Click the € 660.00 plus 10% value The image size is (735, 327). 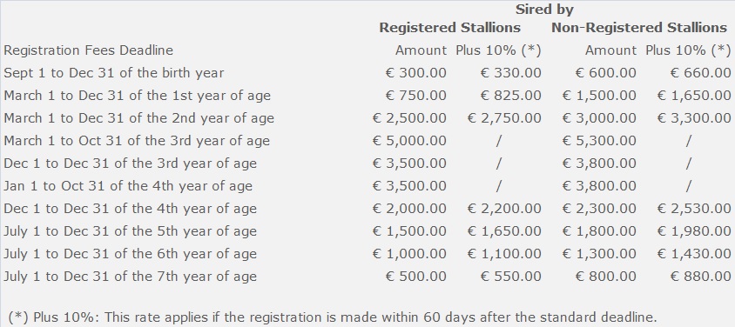pos(700,73)
